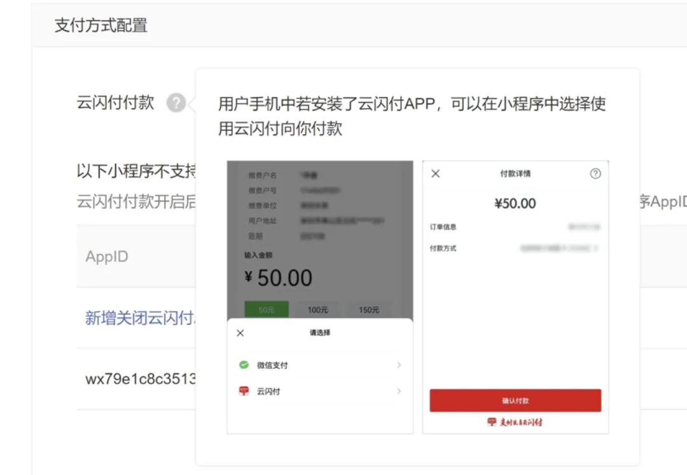The width and height of the screenshot is (687, 475).
Task: Select the WeChat Pay green icon
Action: click(x=242, y=365)
